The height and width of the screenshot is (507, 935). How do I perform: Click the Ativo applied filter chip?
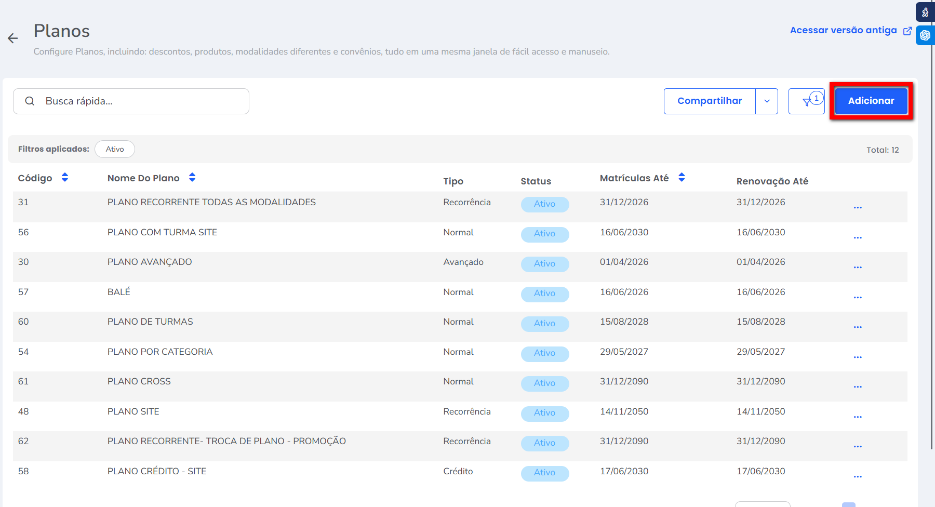pyautogui.click(x=115, y=149)
